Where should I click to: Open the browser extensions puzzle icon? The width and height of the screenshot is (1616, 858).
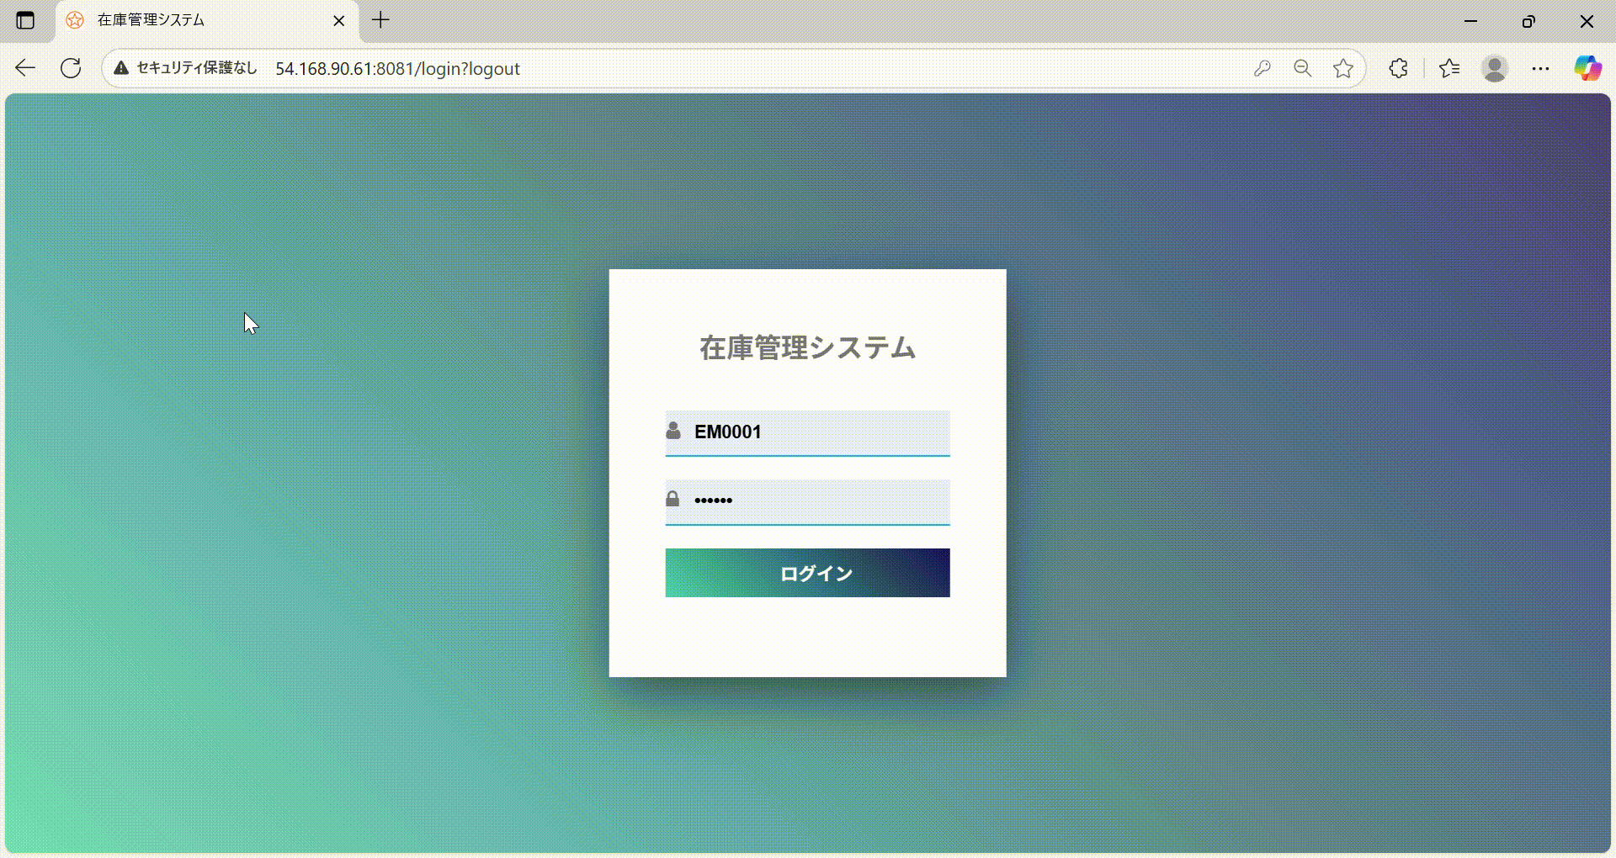(1398, 68)
